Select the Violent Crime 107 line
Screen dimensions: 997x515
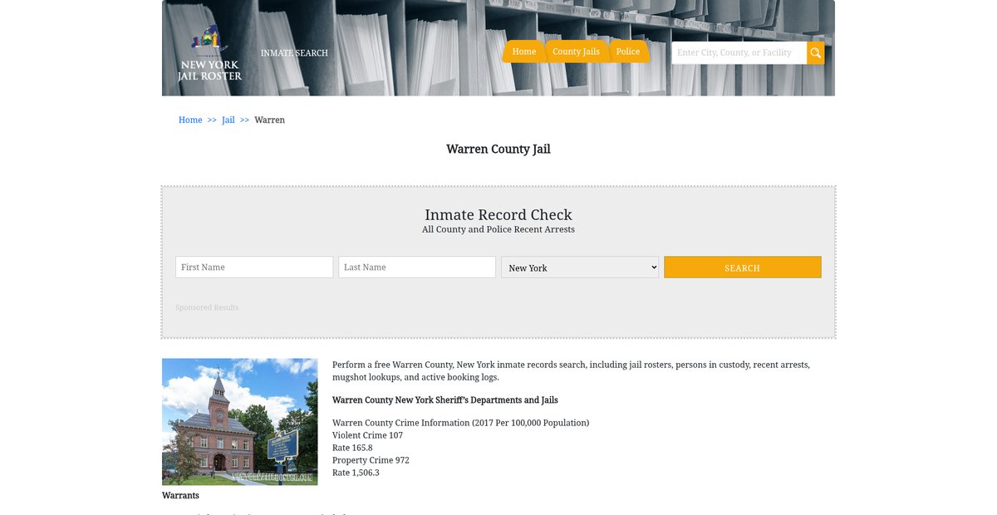click(367, 435)
